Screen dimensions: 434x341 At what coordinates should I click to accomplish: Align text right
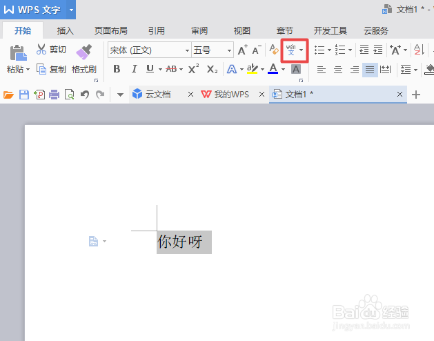point(355,69)
